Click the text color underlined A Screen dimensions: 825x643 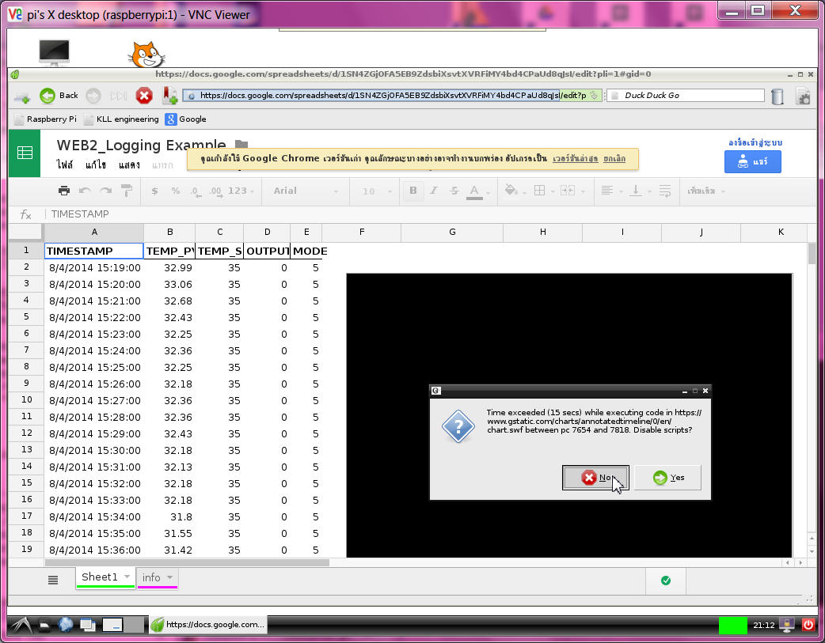(474, 191)
